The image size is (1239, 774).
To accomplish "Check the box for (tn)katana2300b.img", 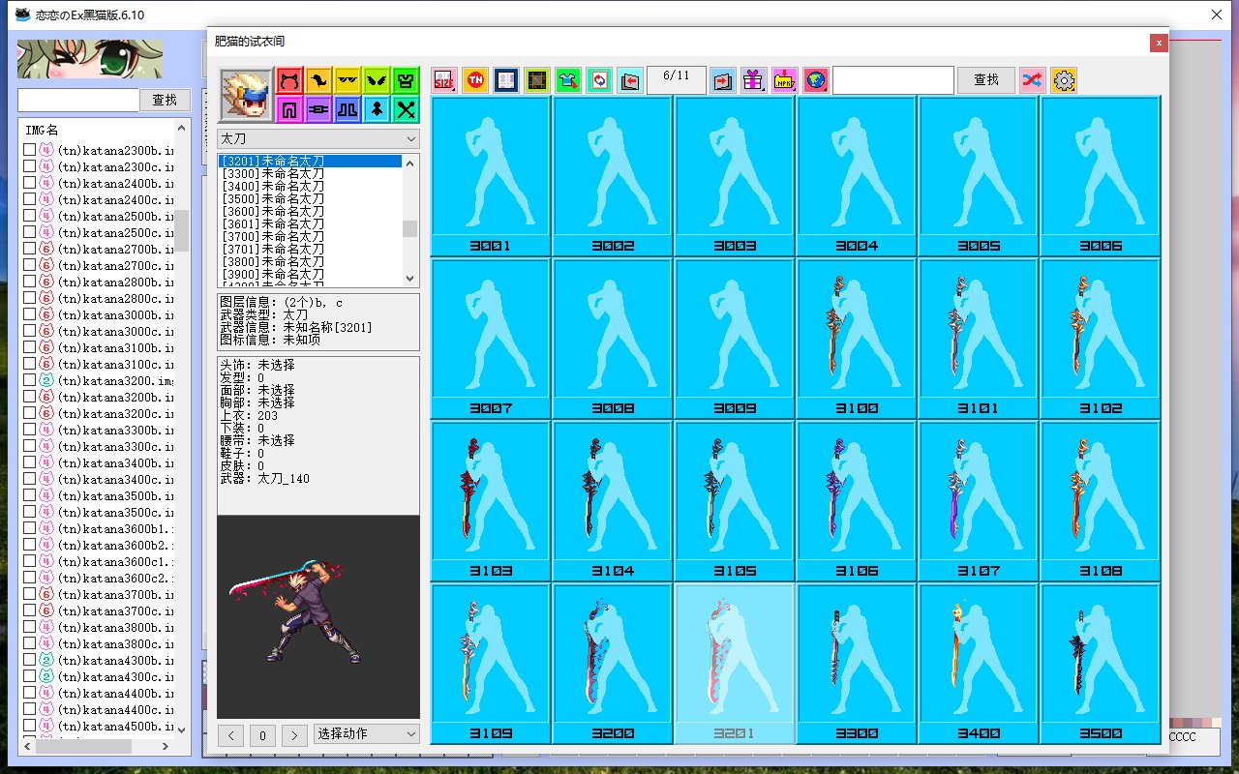I will tap(29, 150).
